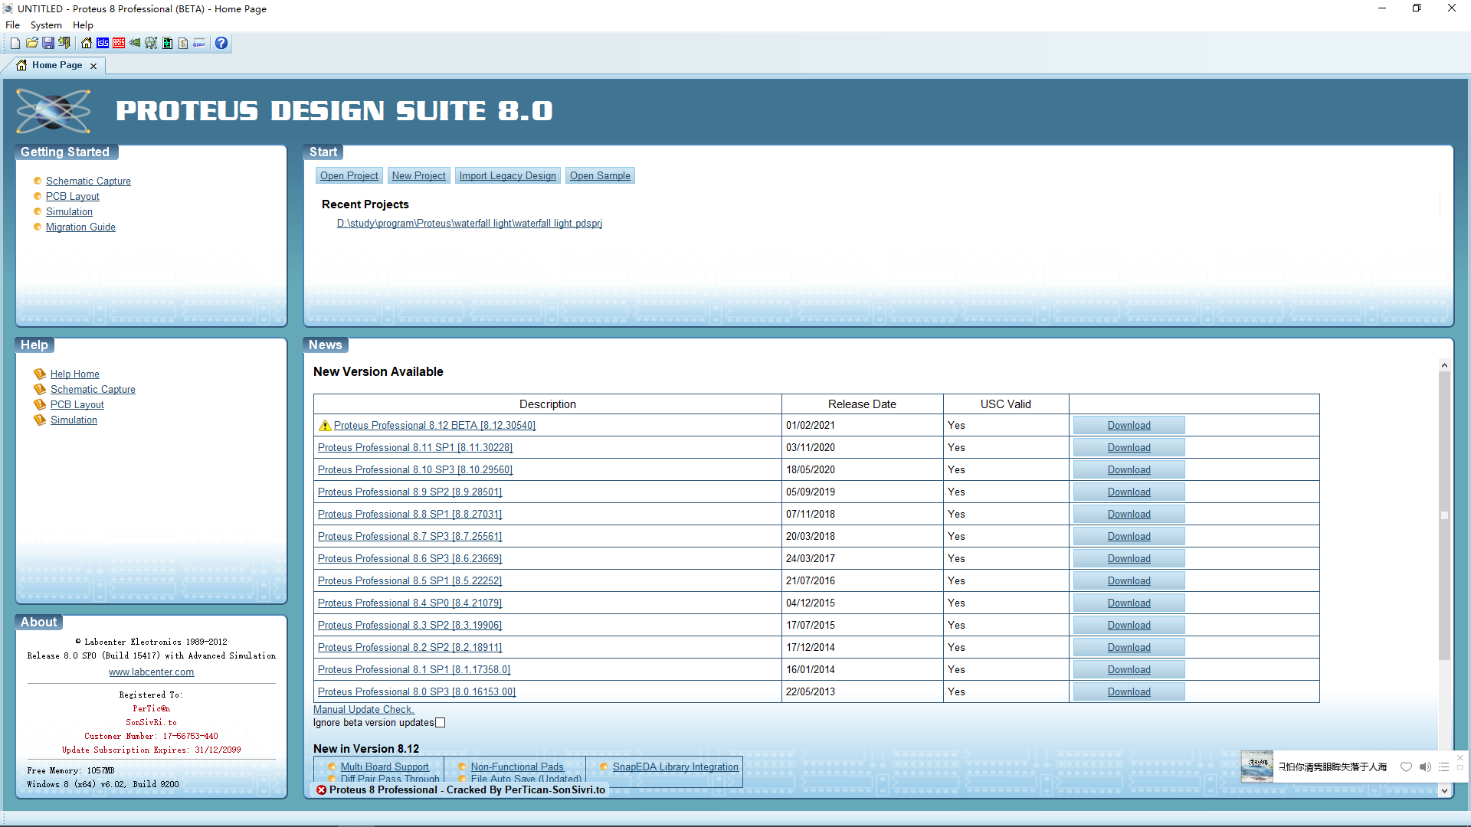Download Proteus Professional 8.9 SP2

point(1129,492)
